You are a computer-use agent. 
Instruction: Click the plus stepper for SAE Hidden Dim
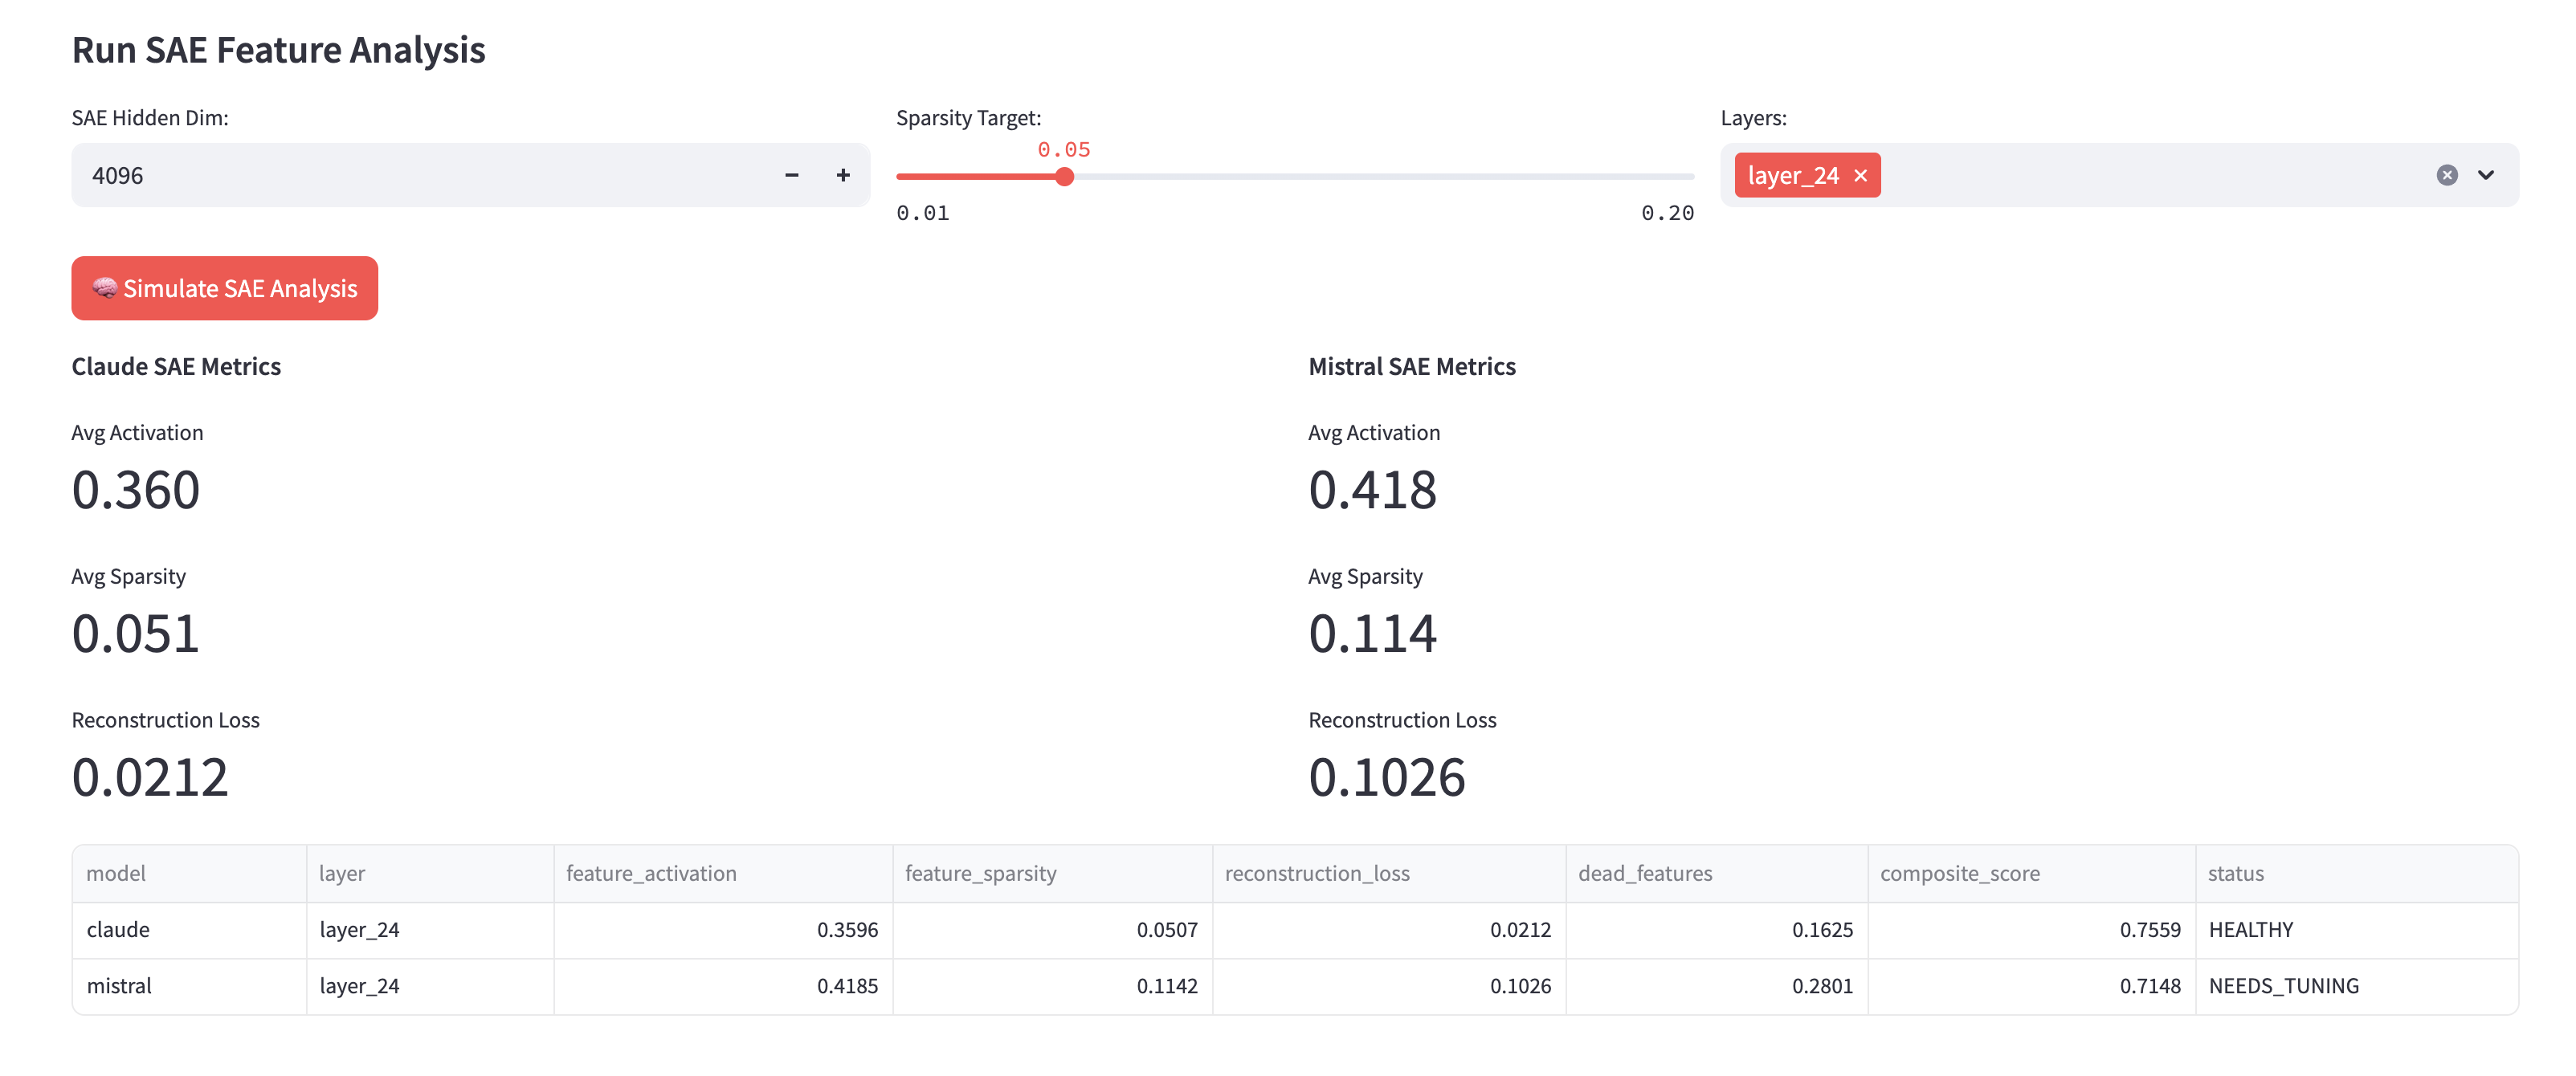click(843, 175)
